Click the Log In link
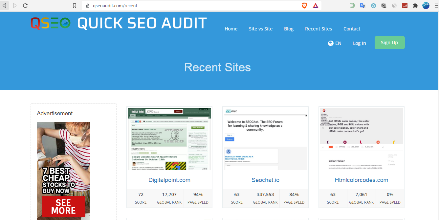439x220 pixels. [359, 43]
